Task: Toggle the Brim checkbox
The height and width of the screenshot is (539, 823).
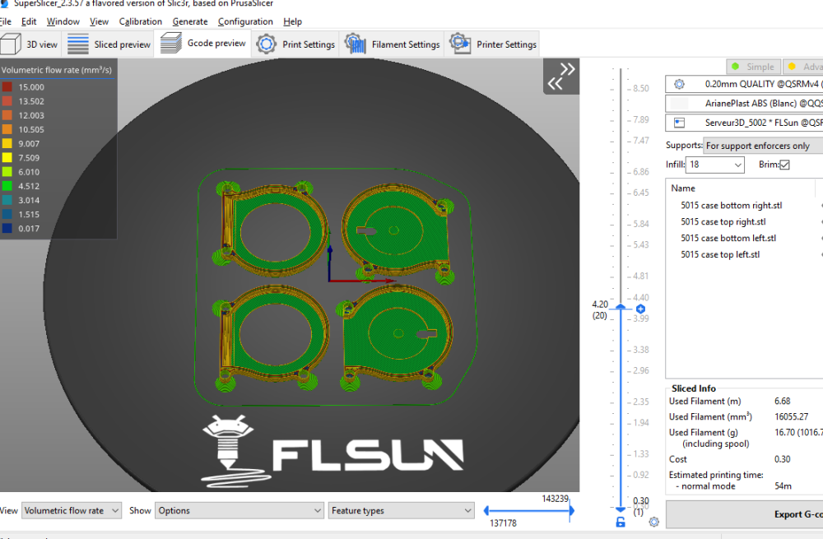Action: (784, 165)
